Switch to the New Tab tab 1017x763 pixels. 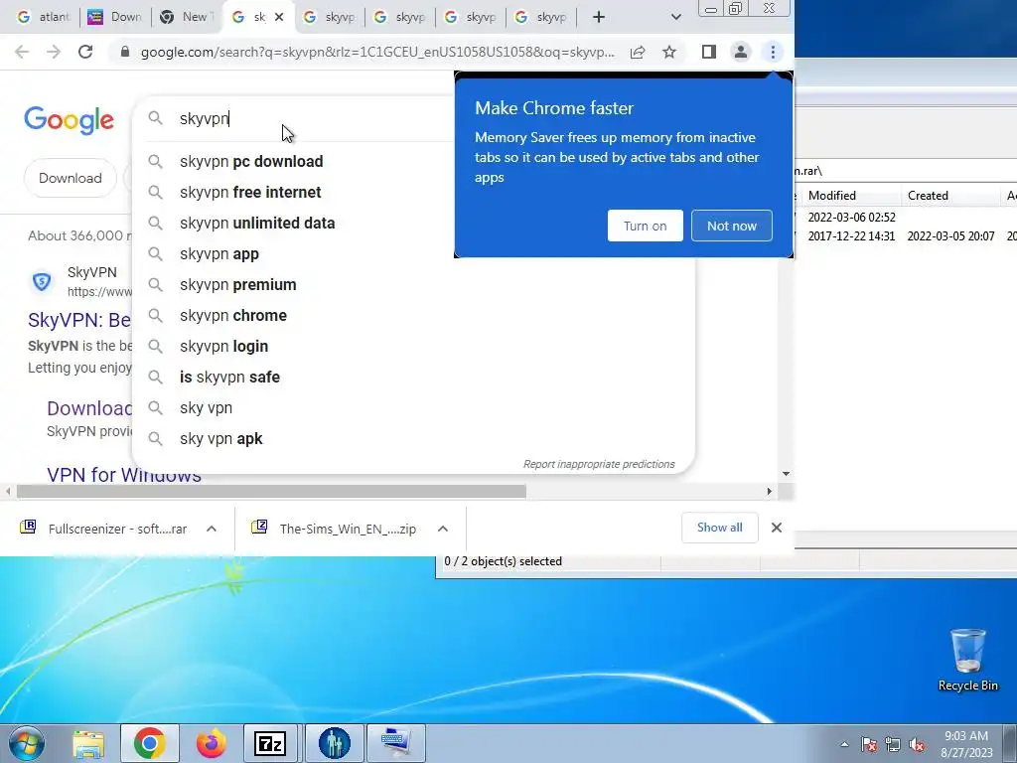pos(187,18)
